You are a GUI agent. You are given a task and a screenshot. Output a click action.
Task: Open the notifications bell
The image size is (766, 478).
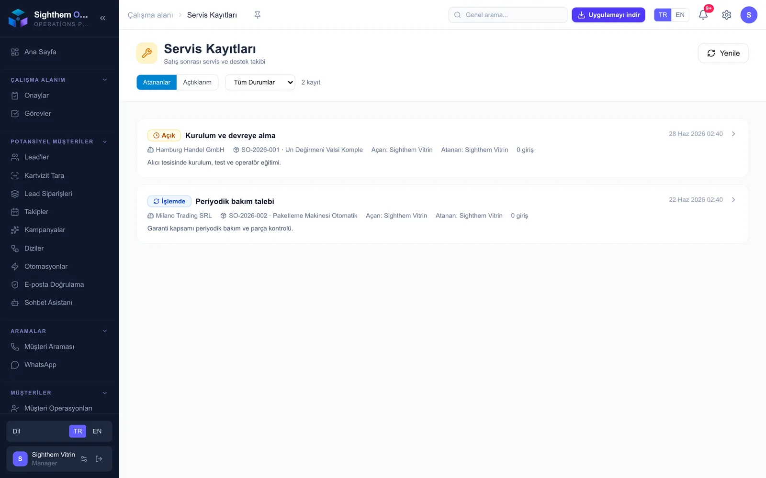pyautogui.click(x=703, y=15)
